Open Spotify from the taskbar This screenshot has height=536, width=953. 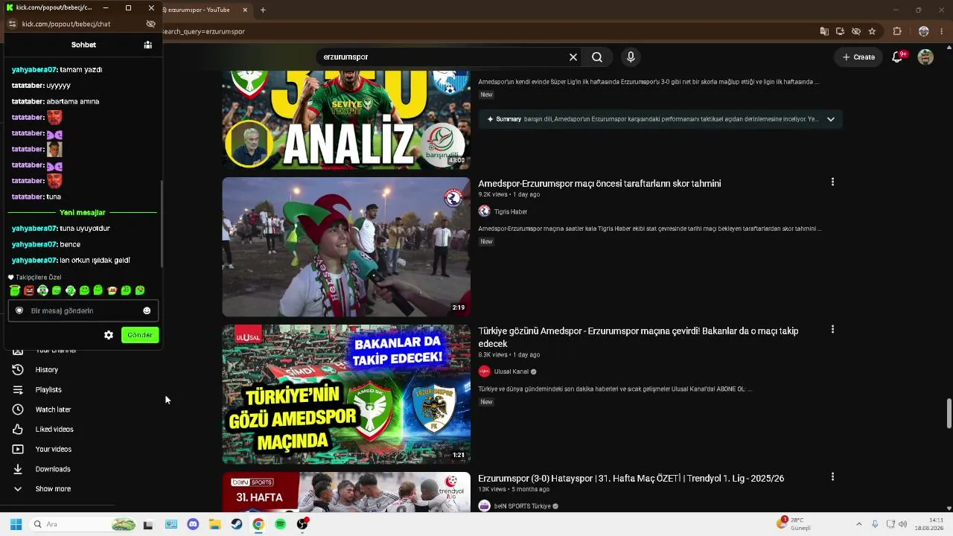pyautogui.click(x=280, y=524)
